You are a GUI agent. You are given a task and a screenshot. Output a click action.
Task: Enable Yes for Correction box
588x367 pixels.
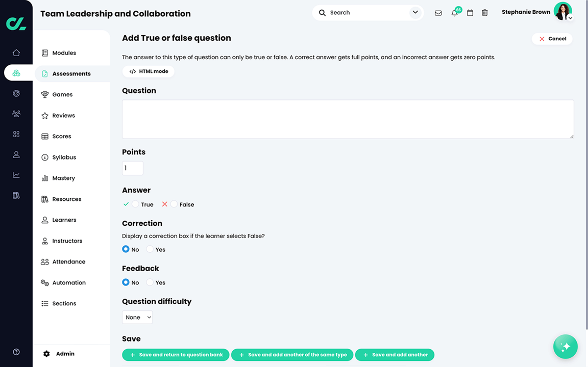coord(150,249)
